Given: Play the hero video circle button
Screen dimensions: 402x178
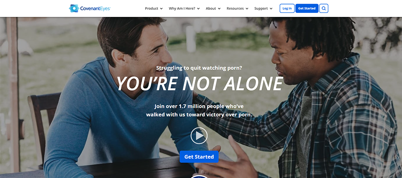Looking at the screenshot, I should click(x=199, y=136).
